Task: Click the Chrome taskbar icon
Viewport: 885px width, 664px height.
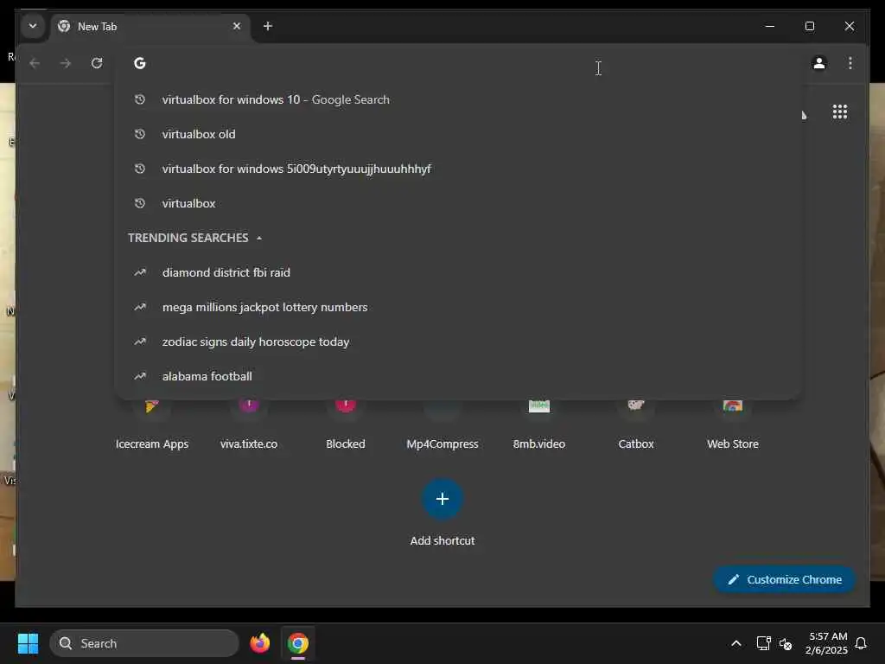Action: pyautogui.click(x=298, y=643)
